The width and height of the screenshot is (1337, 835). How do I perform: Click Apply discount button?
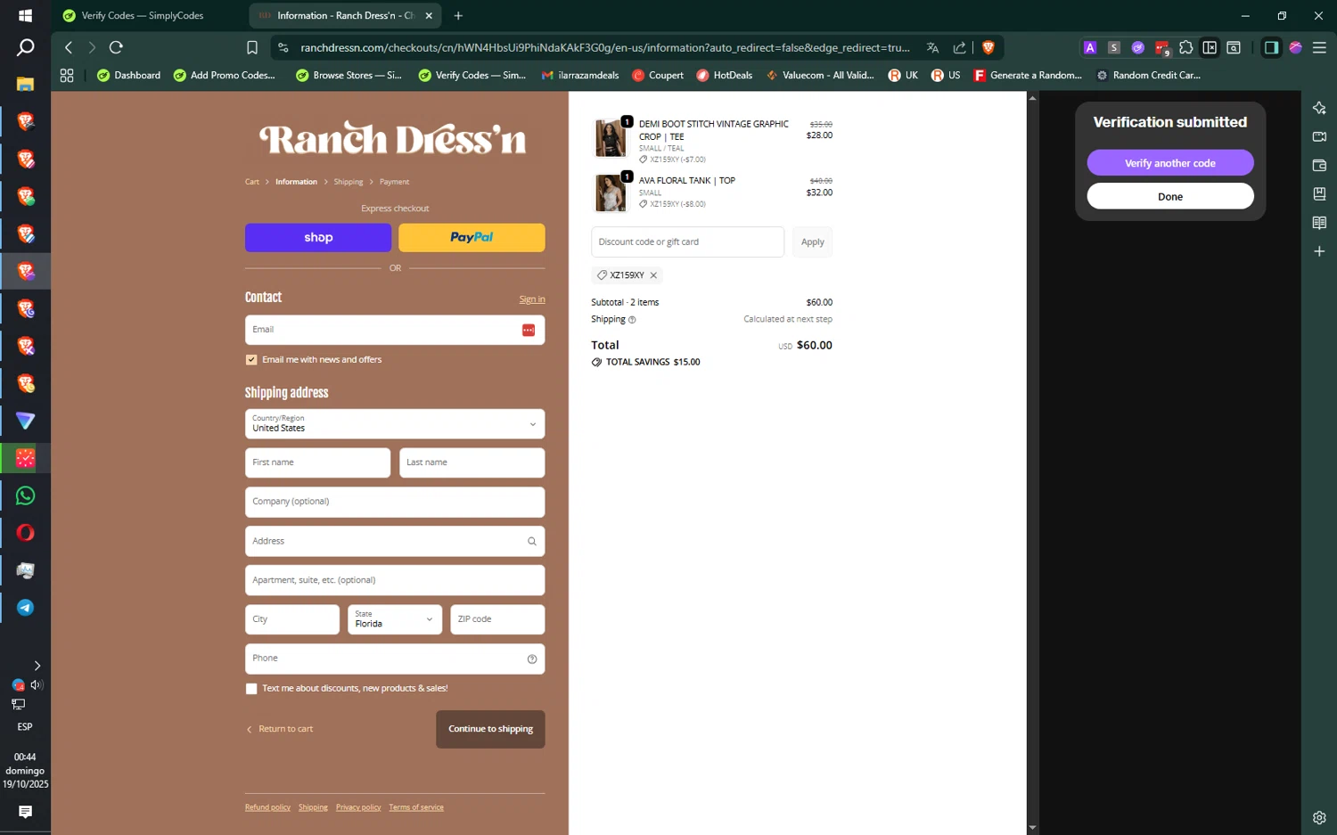[x=812, y=242]
